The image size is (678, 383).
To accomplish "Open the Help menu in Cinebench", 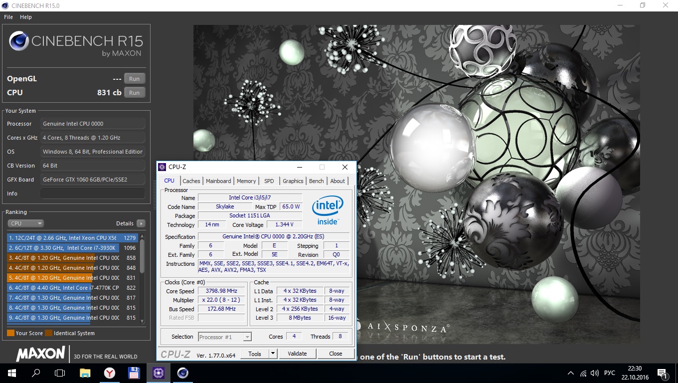I will point(26,17).
